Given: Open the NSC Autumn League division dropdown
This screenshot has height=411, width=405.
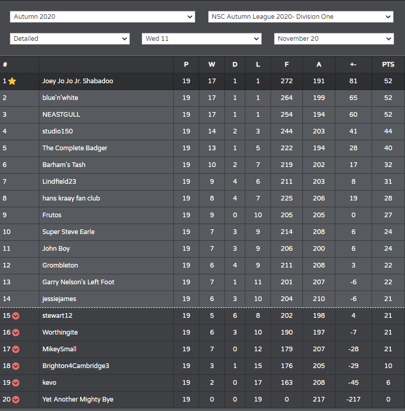Looking at the screenshot, I should point(301,17).
